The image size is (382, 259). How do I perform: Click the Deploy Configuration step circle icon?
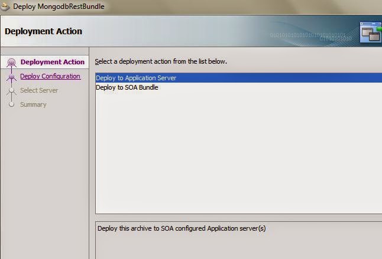11,77
